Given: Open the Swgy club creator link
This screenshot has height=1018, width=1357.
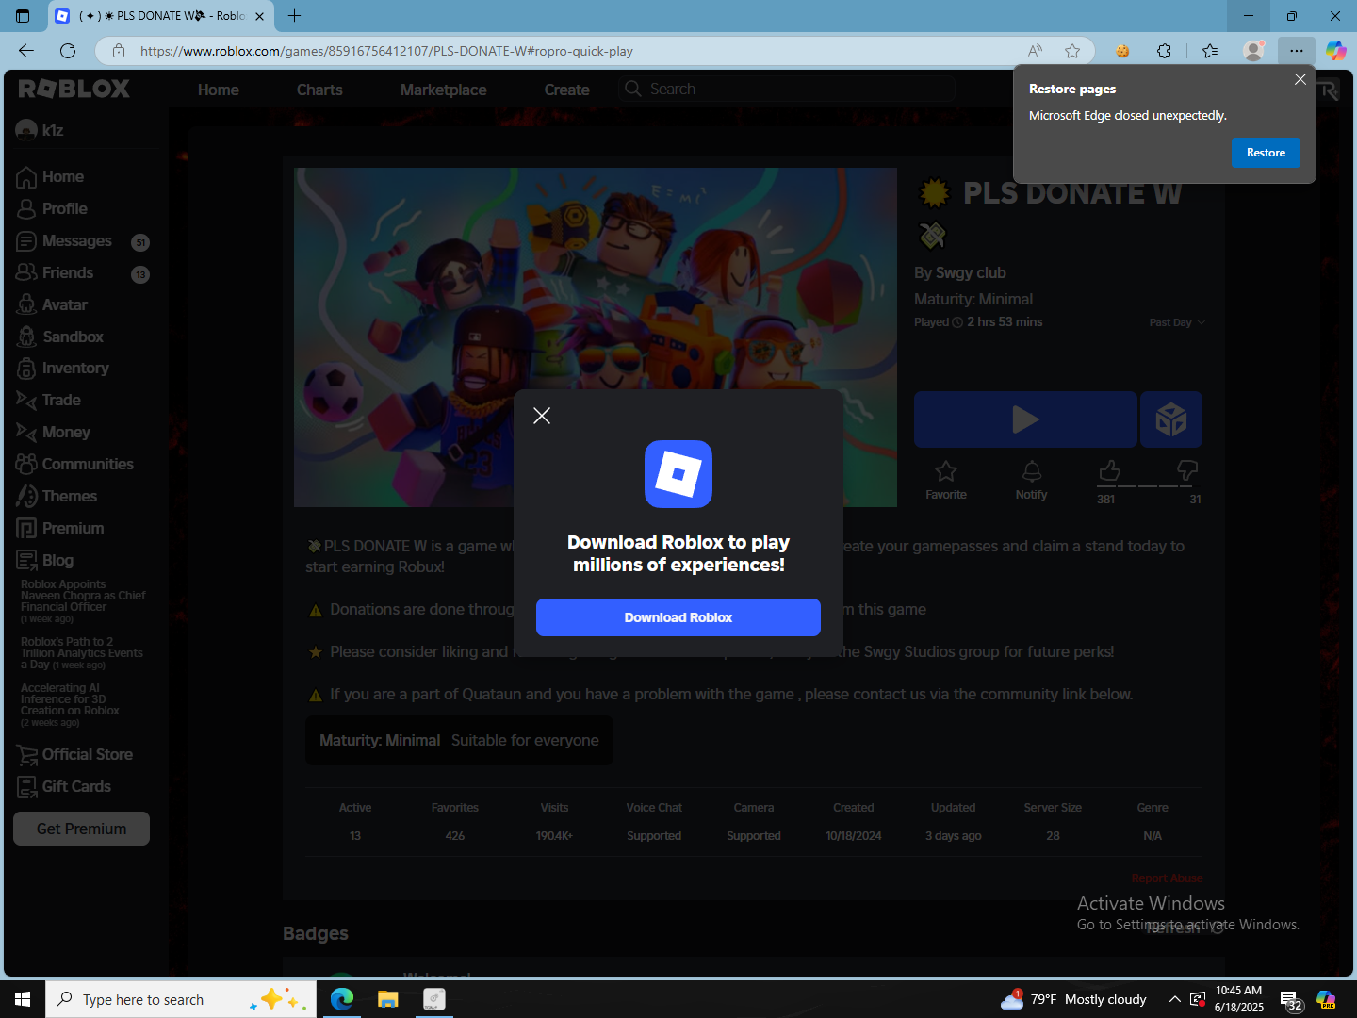Looking at the screenshot, I should (971, 273).
